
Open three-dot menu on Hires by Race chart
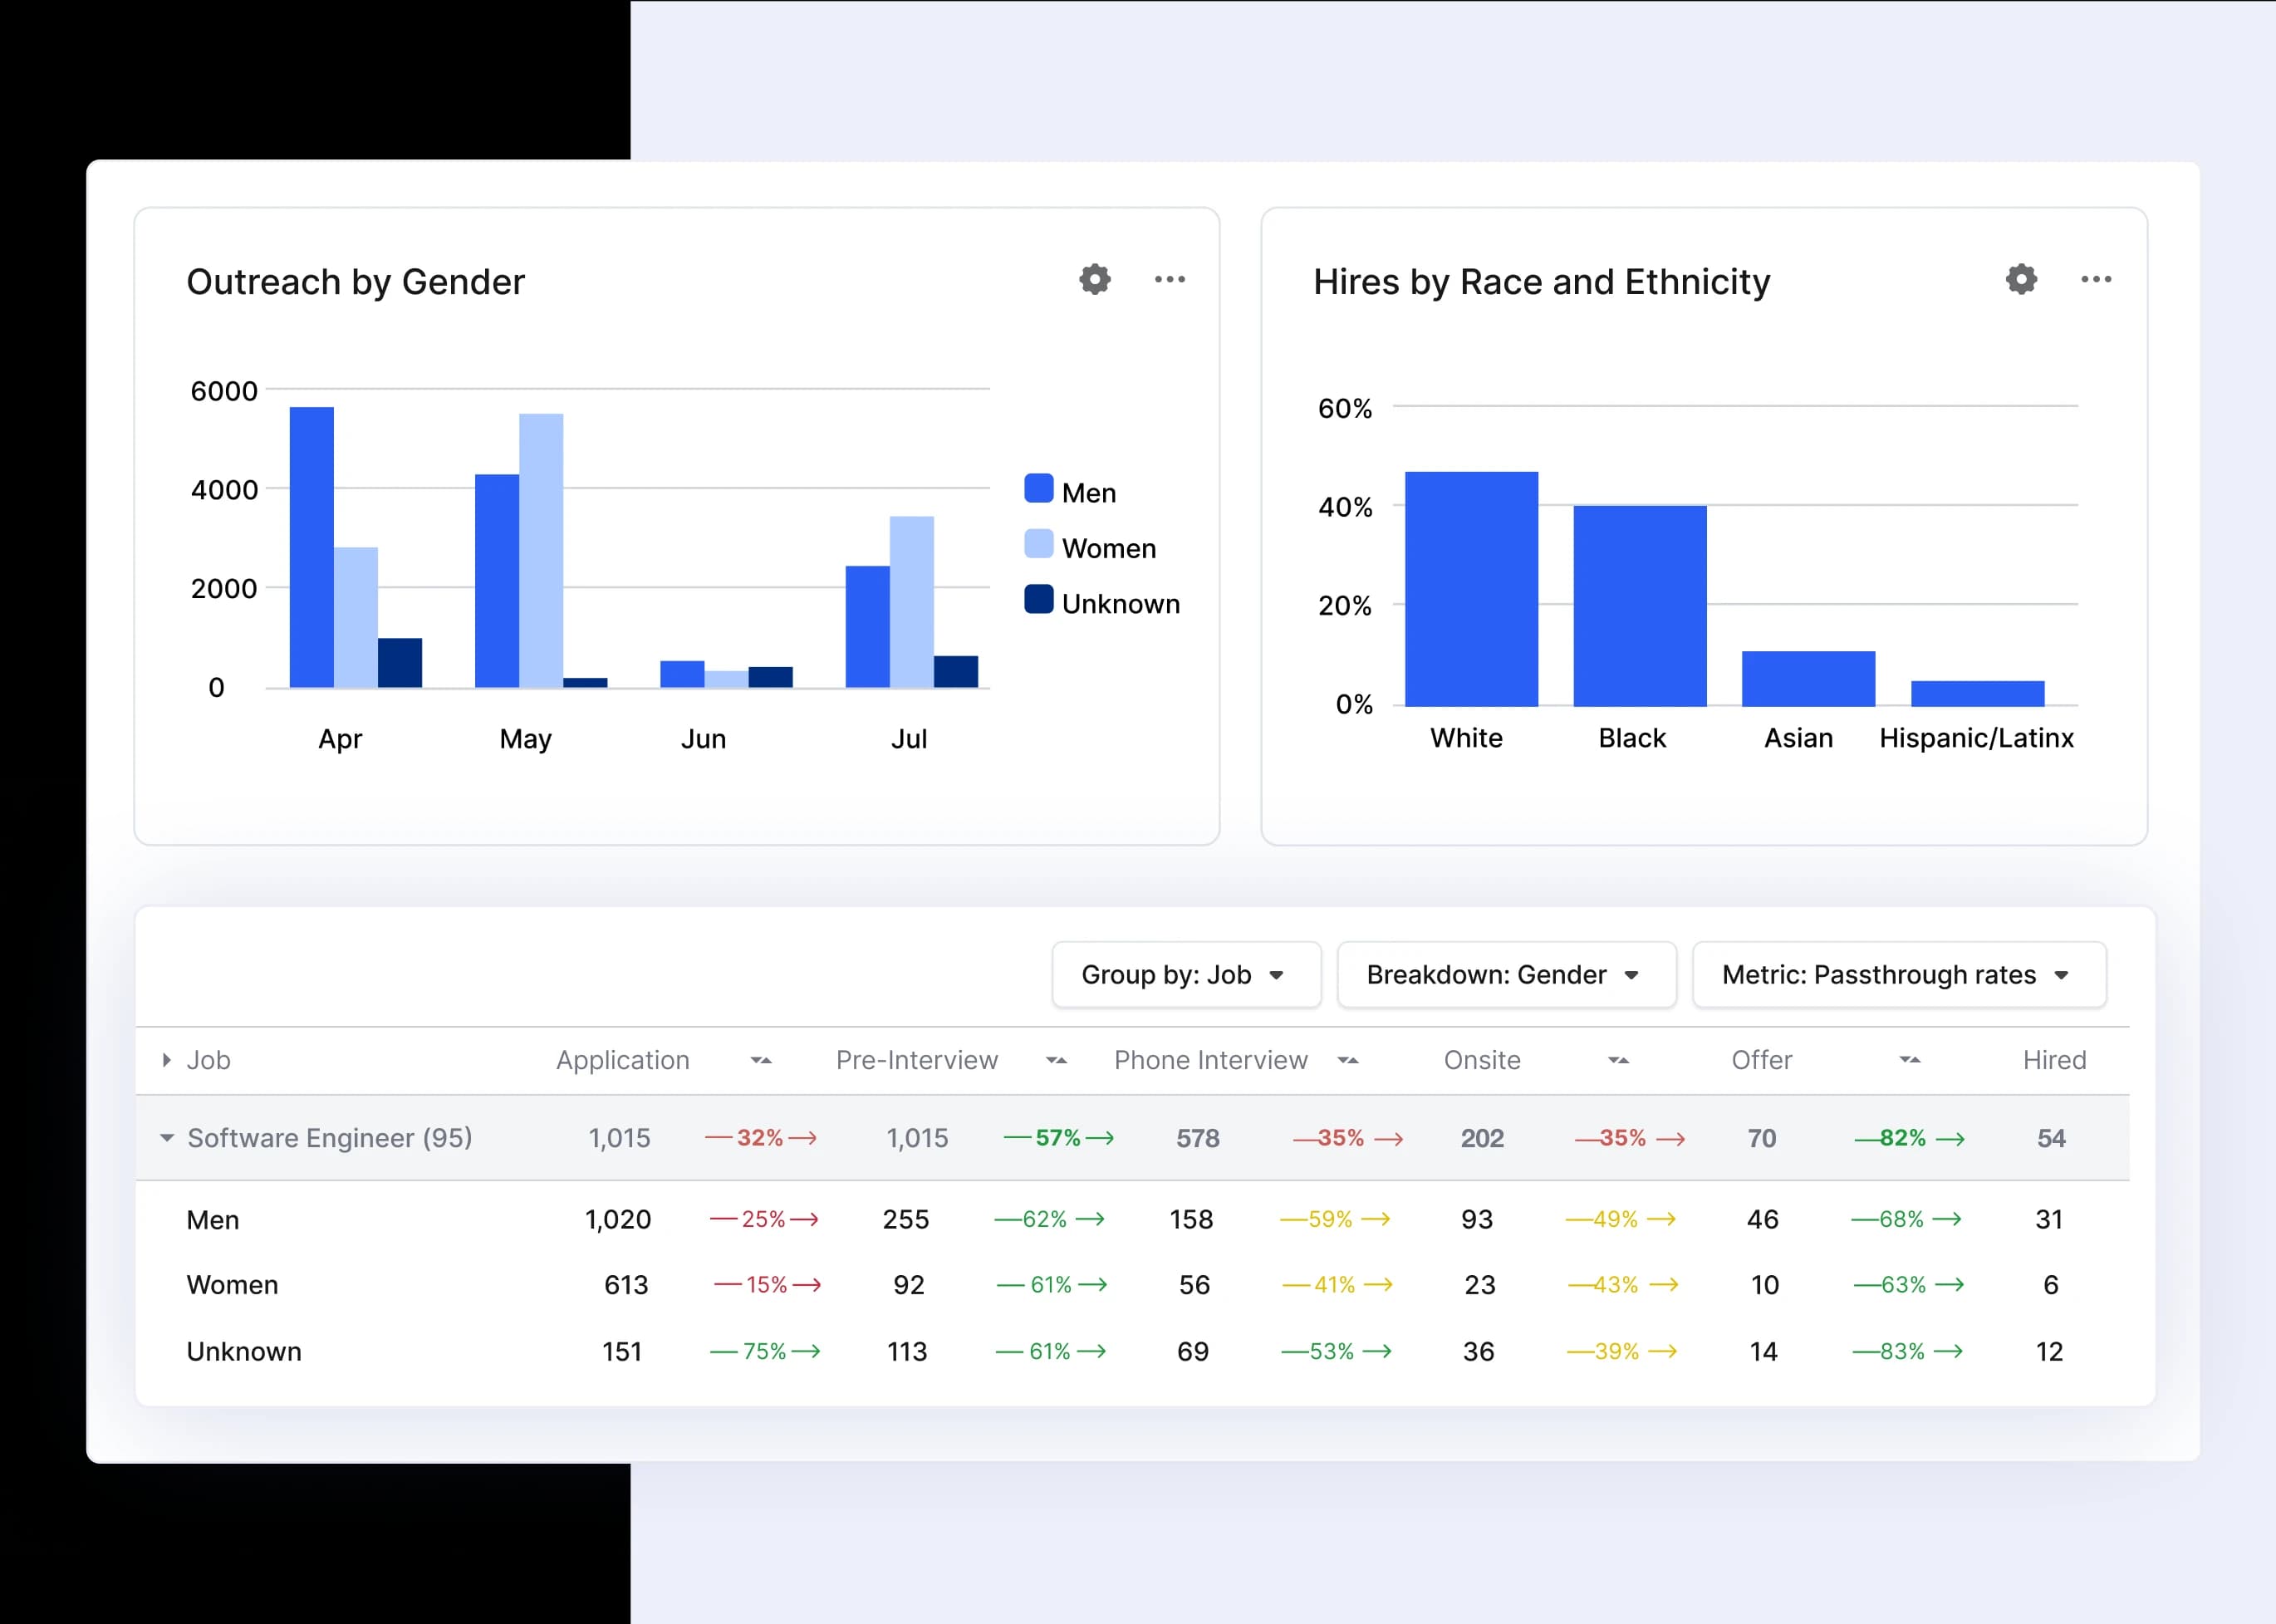(2096, 279)
